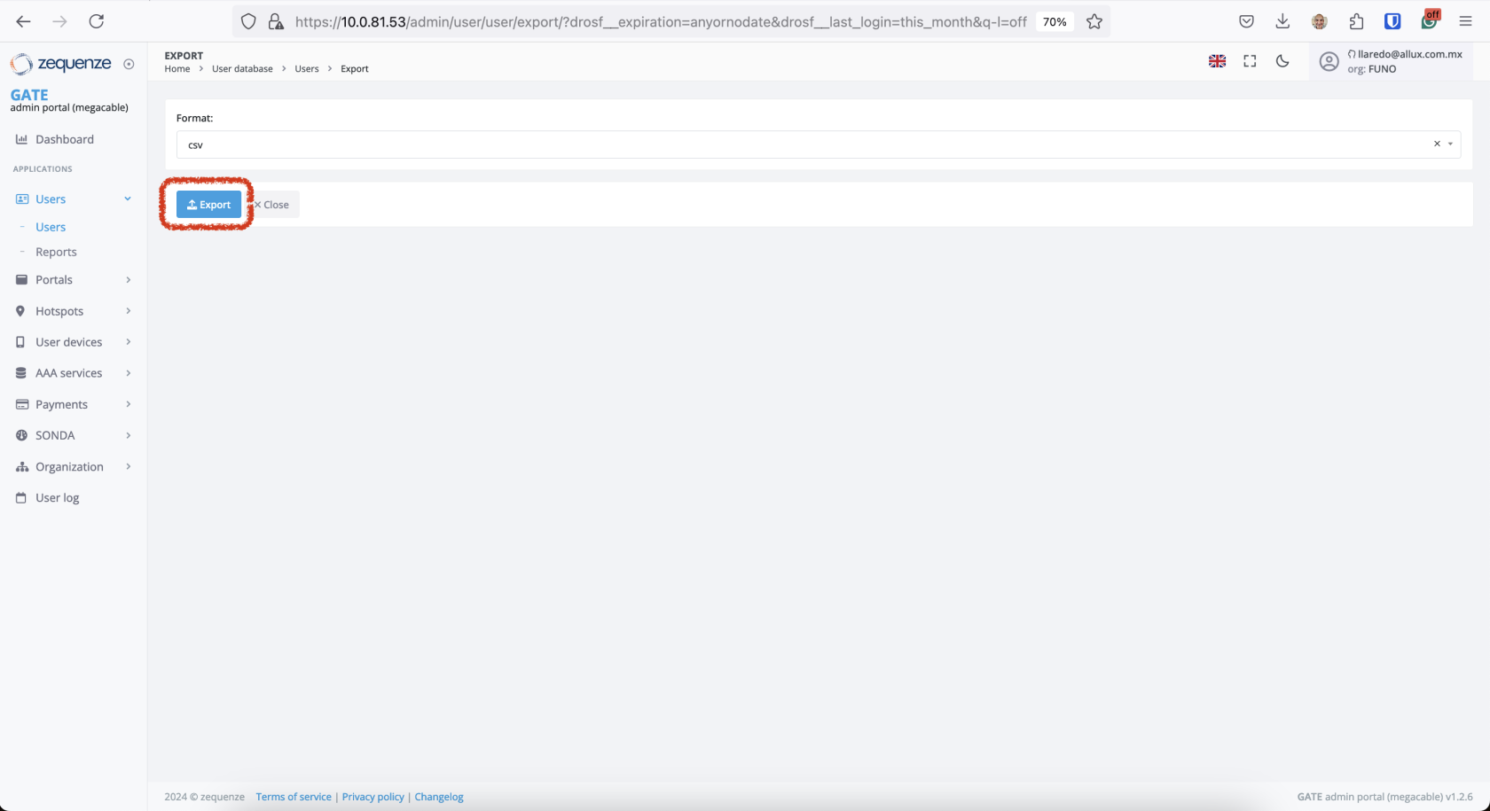Image resolution: width=1490 pixels, height=811 pixels.
Task: Open the Reports submenu item
Action: click(x=56, y=252)
